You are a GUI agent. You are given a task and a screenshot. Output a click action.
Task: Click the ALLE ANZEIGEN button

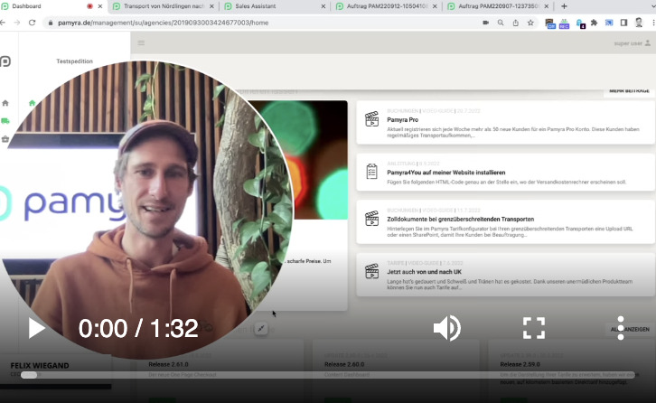point(630,329)
